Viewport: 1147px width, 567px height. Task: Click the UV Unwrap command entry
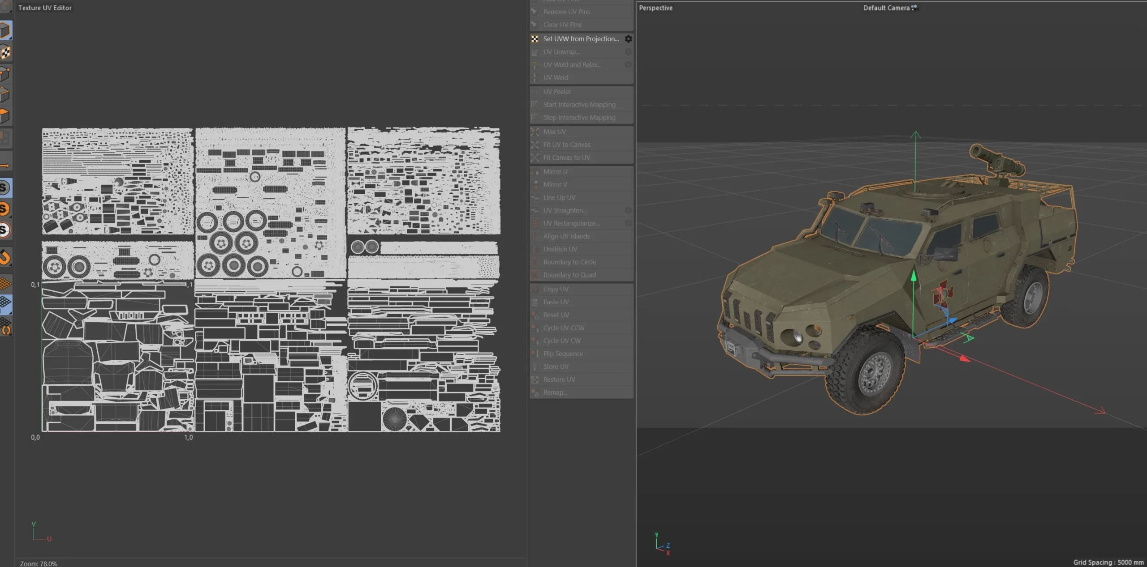[x=561, y=51]
